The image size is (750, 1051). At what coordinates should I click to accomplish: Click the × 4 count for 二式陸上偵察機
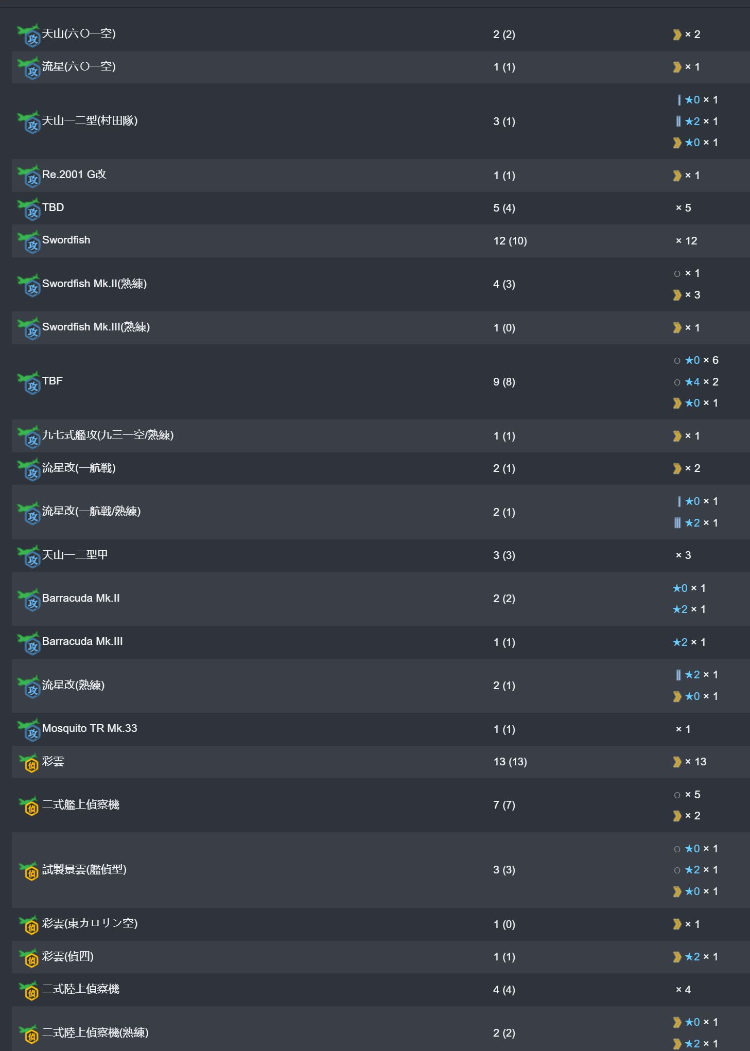pyautogui.click(x=683, y=990)
